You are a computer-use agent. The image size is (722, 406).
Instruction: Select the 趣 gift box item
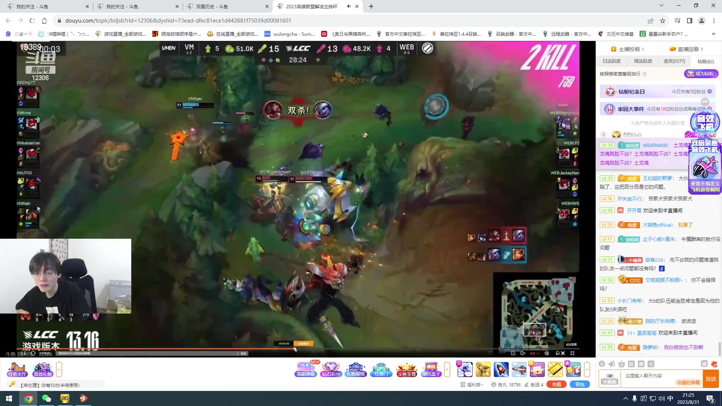[x=573, y=370]
